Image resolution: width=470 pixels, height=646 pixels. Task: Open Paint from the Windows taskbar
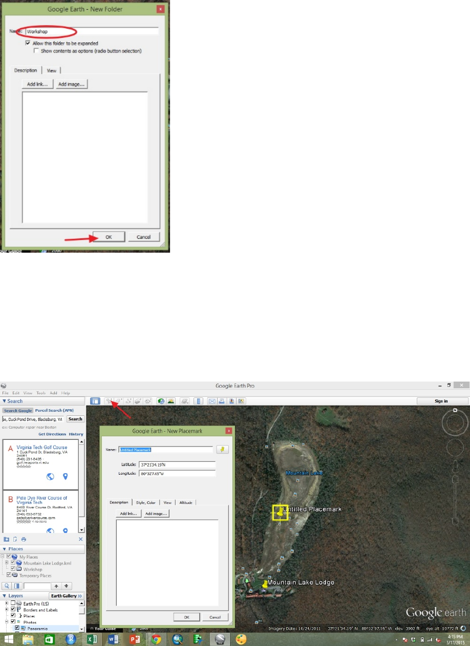point(241,639)
